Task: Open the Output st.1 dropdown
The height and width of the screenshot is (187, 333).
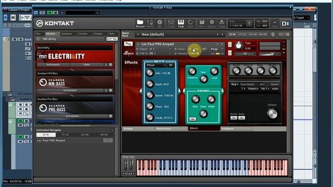Action: (154, 49)
